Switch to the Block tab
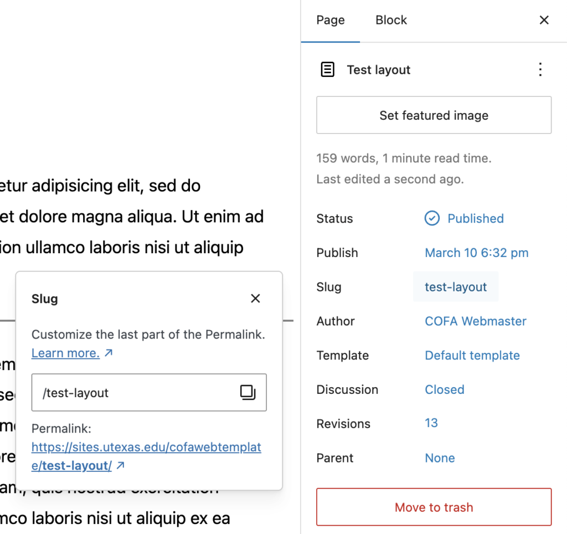Image resolution: width=567 pixels, height=534 pixels. point(391,20)
